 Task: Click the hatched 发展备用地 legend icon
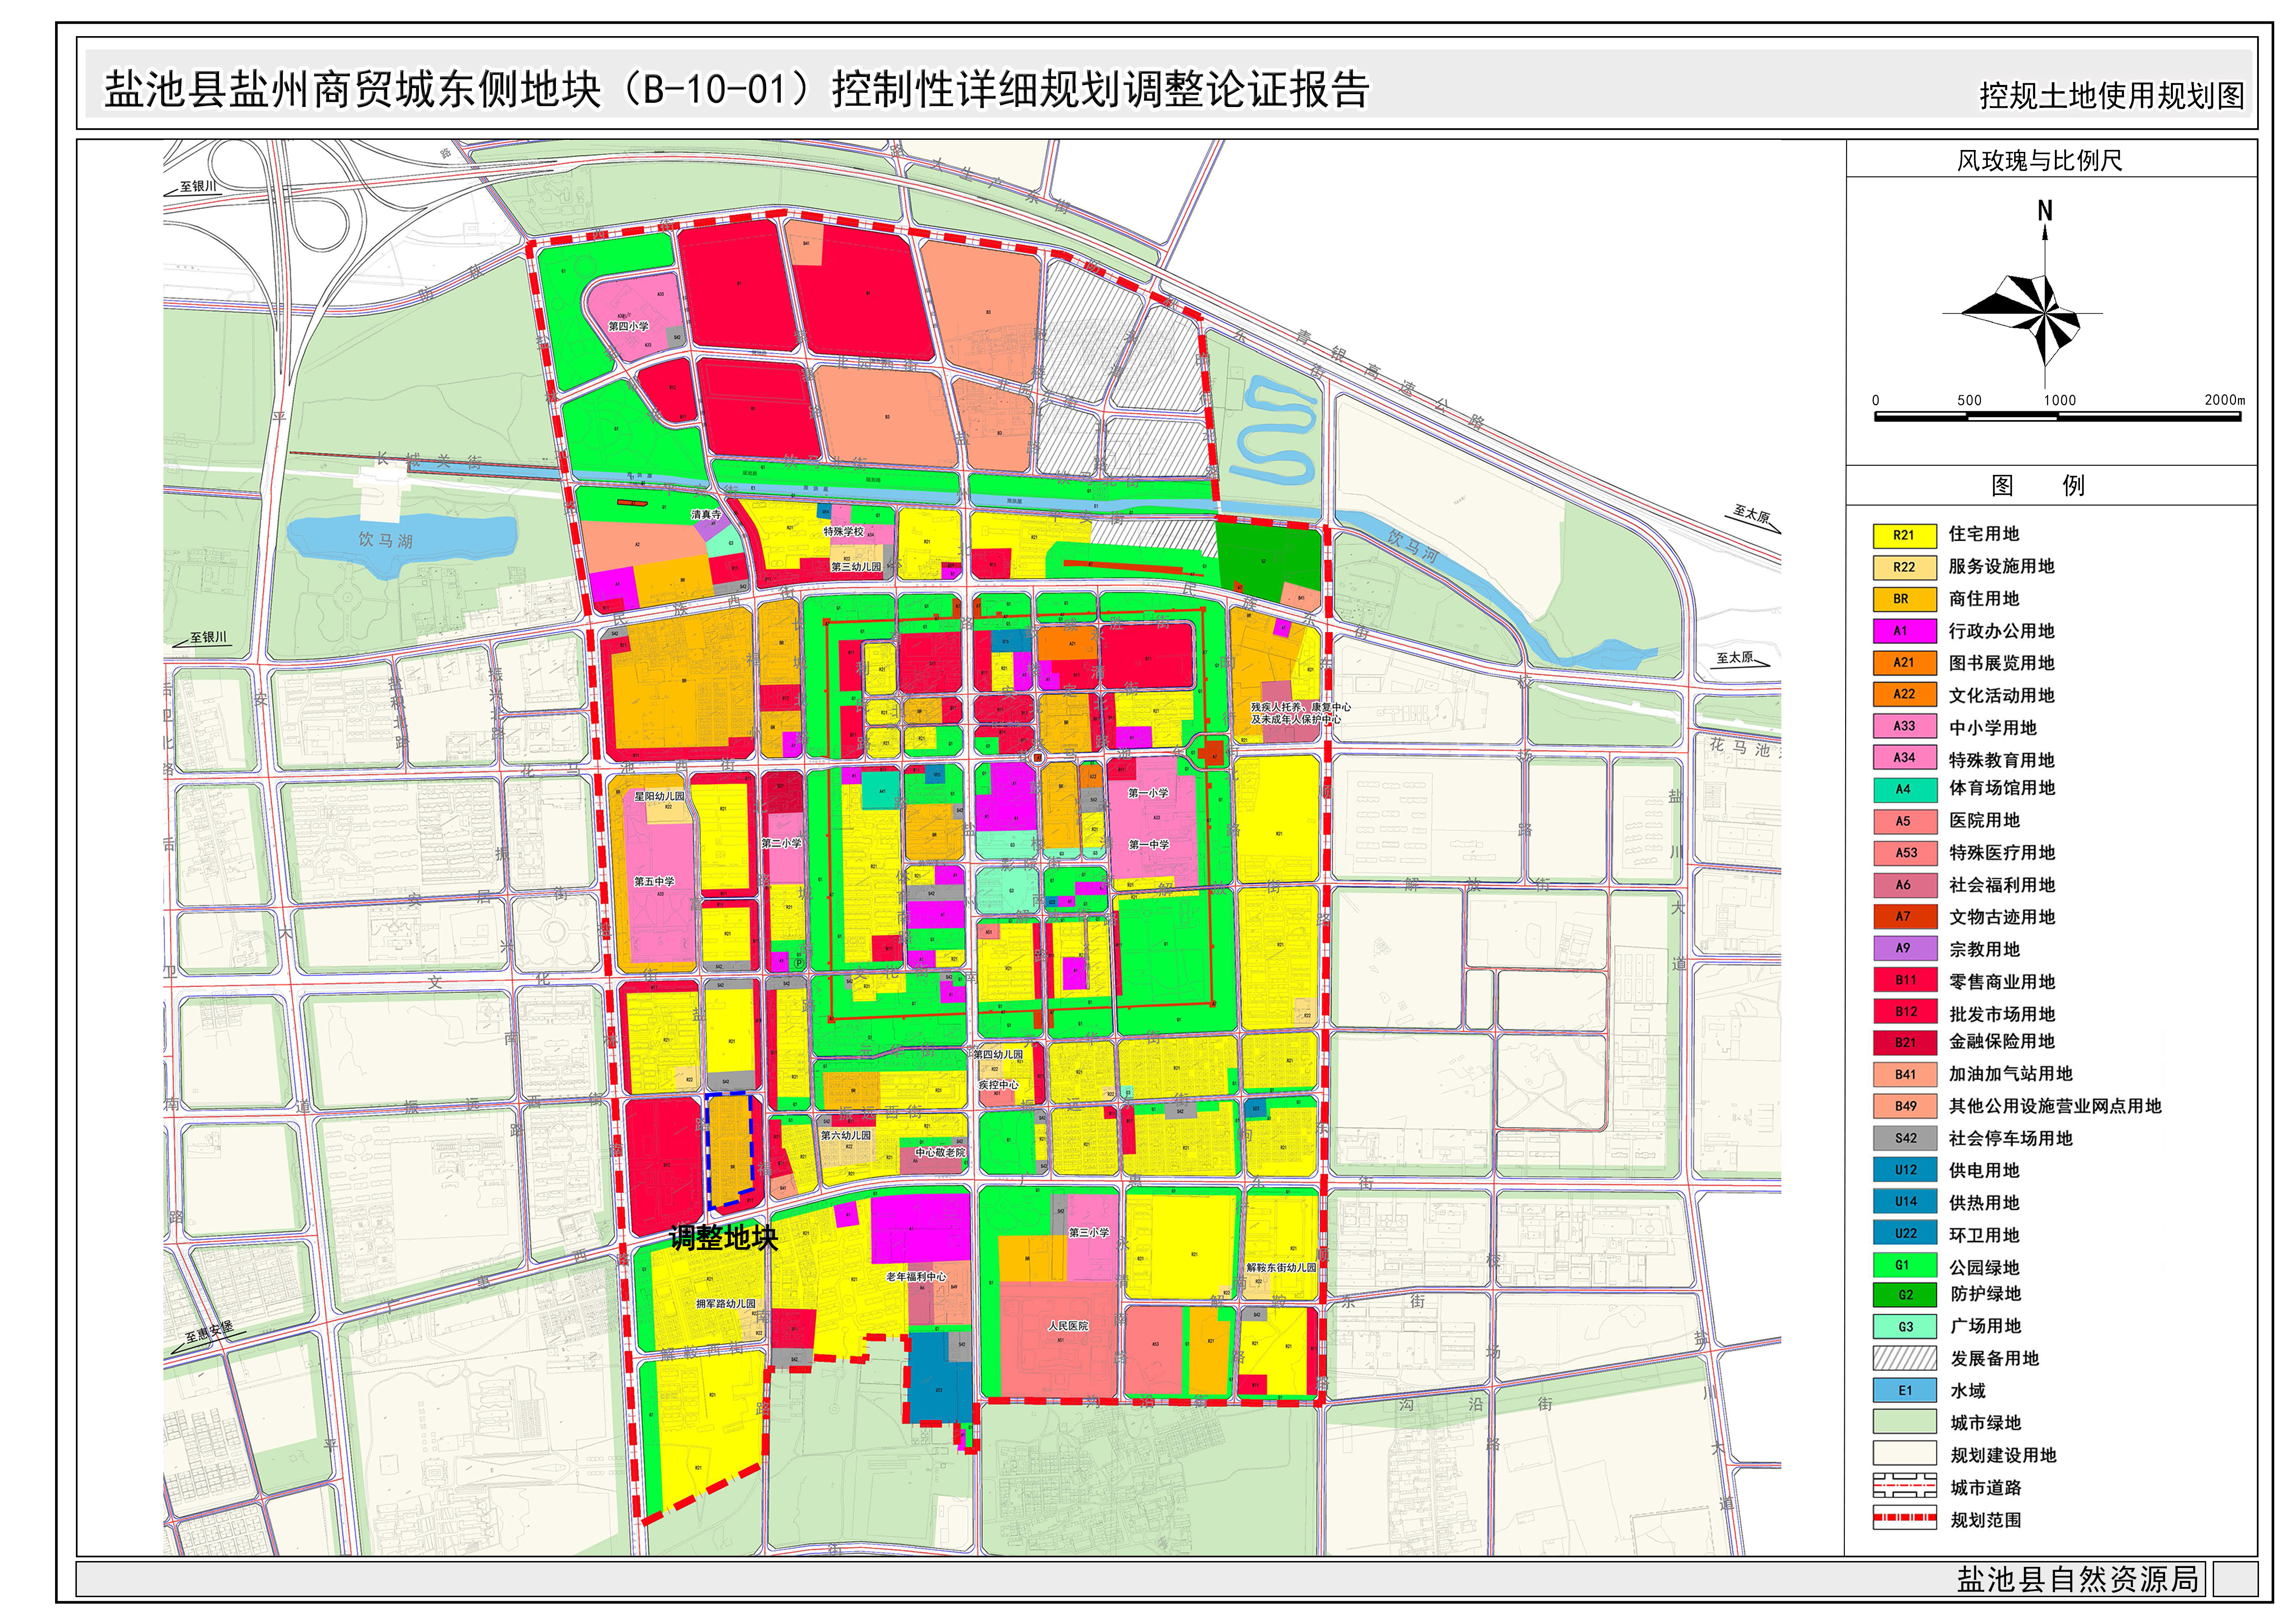[1904, 1358]
